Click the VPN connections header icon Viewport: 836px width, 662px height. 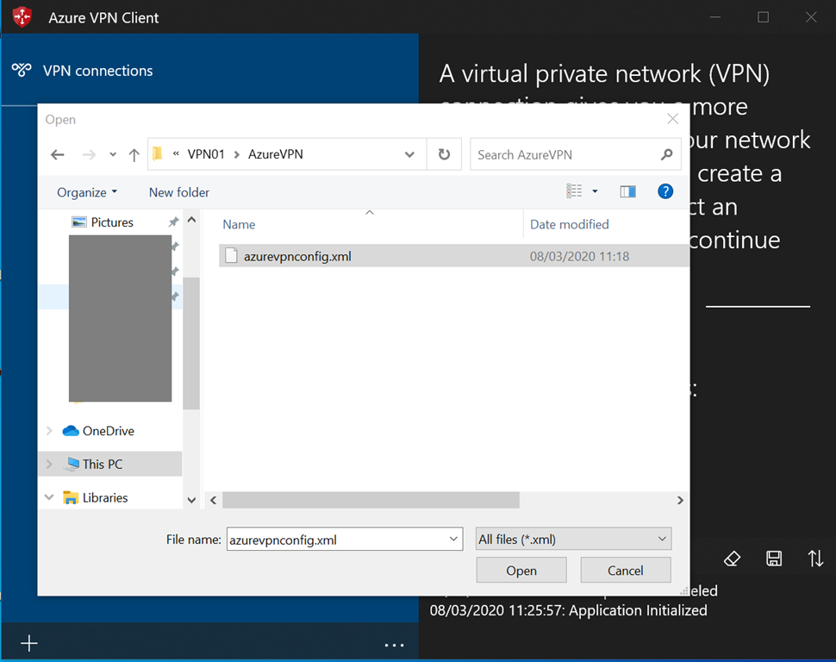(x=22, y=70)
